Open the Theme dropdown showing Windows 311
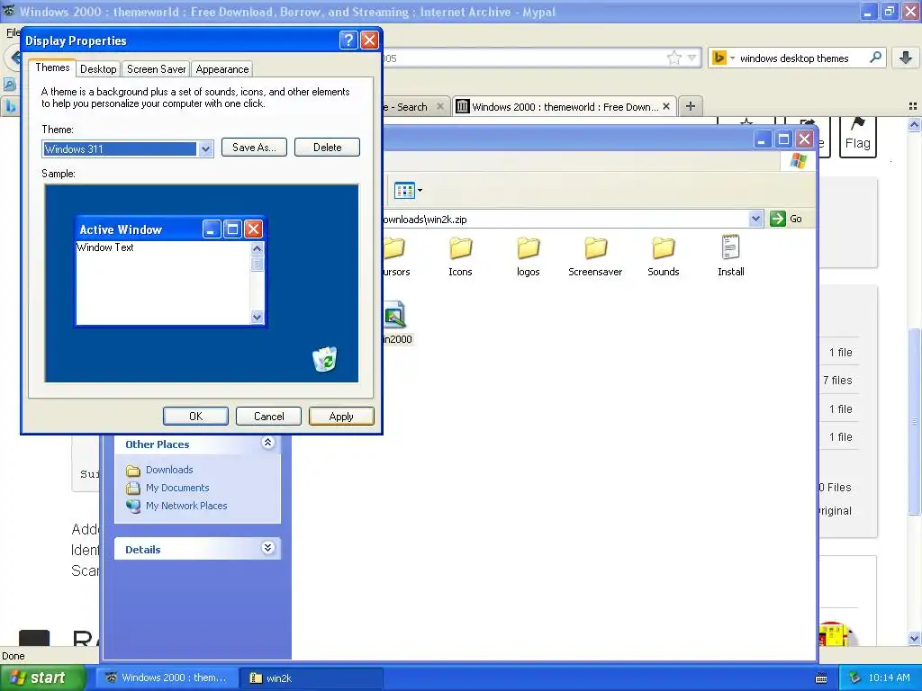 [205, 149]
